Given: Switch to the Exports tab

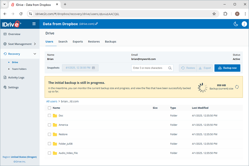Looking at the screenshot, I should (78, 41).
